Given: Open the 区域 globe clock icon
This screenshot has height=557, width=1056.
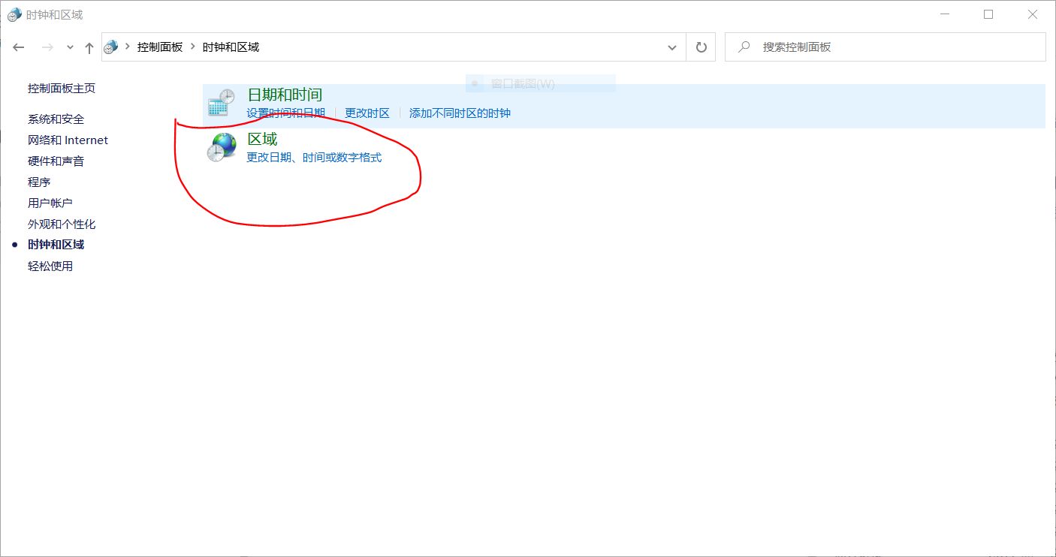Looking at the screenshot, I should [222, 147].
